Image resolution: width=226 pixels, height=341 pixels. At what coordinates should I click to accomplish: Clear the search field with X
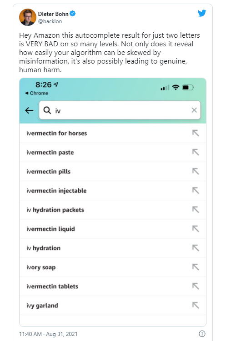[194, 110]
